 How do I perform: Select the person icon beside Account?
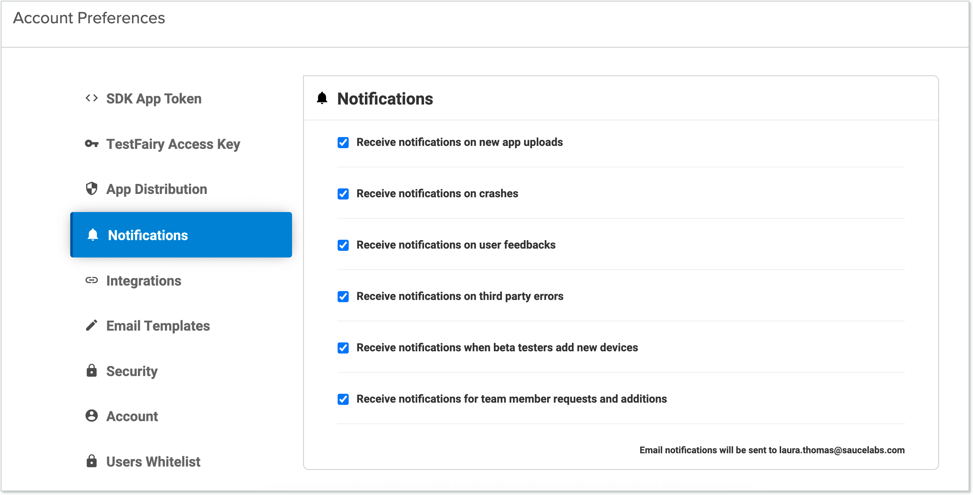[91, 416]
